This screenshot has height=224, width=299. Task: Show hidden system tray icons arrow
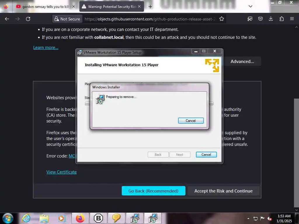[248, 218]
